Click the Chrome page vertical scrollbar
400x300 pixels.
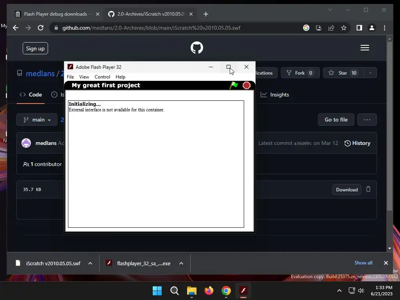point(389,126)
